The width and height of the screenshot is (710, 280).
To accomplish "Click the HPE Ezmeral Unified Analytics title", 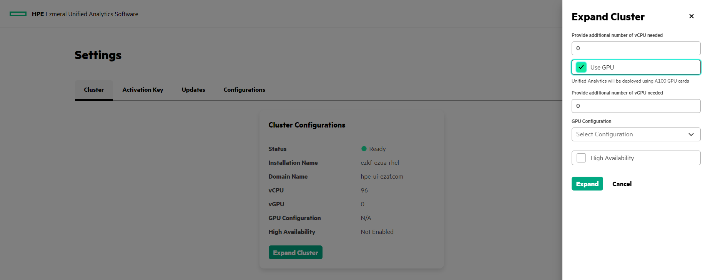I will (85, 14).
